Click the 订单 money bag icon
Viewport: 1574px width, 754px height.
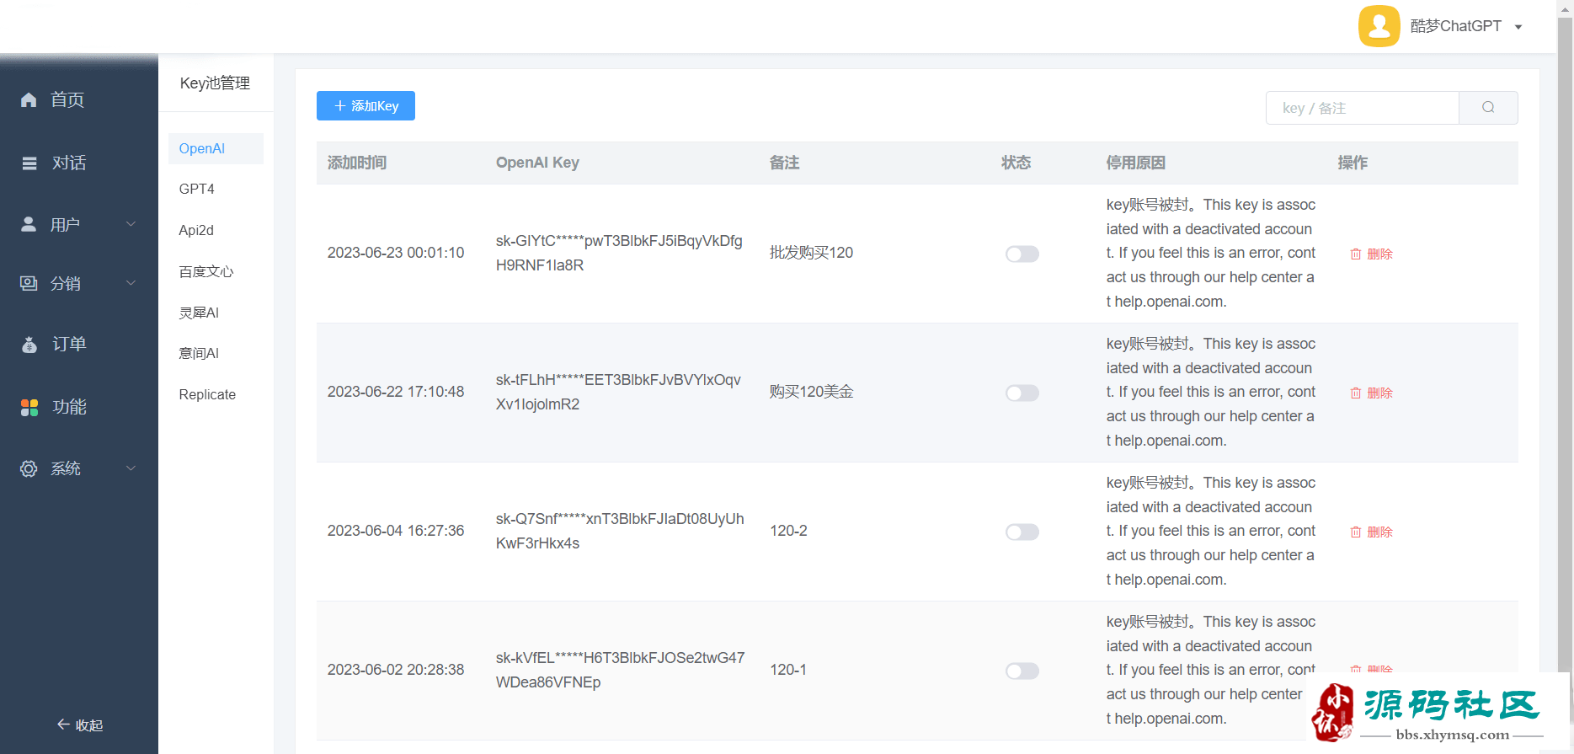tap(29, 345)
